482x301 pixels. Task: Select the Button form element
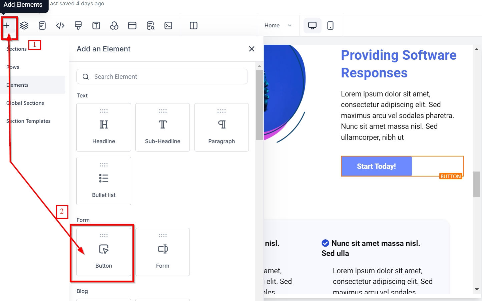[104, 252]
